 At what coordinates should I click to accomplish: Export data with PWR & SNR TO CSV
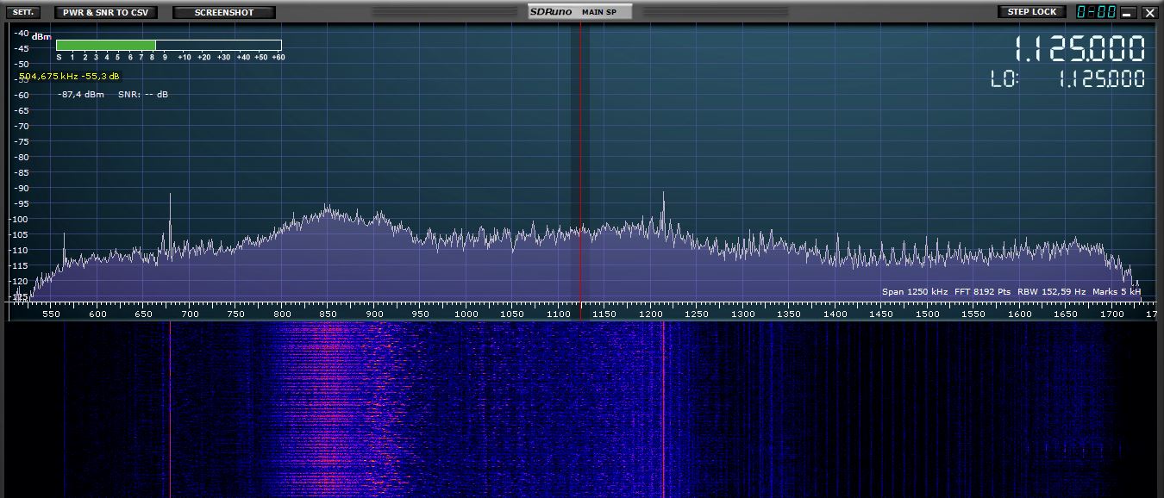coord(105,12)
